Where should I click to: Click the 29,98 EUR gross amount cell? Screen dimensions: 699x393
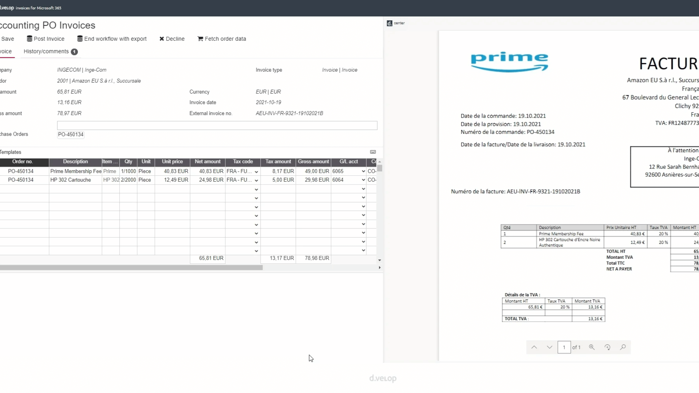[313, 180]
